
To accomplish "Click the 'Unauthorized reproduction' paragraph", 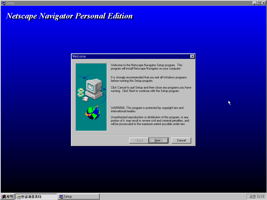I will tap(150, 121).
